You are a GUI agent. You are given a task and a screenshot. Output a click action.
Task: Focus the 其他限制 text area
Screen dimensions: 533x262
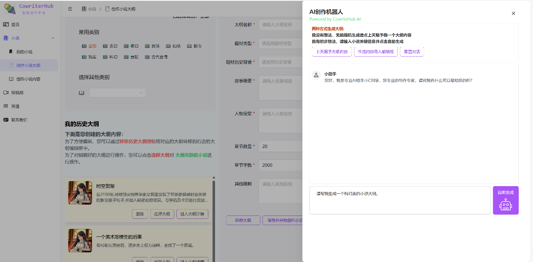pyautogui.click(x=280, y=191)
